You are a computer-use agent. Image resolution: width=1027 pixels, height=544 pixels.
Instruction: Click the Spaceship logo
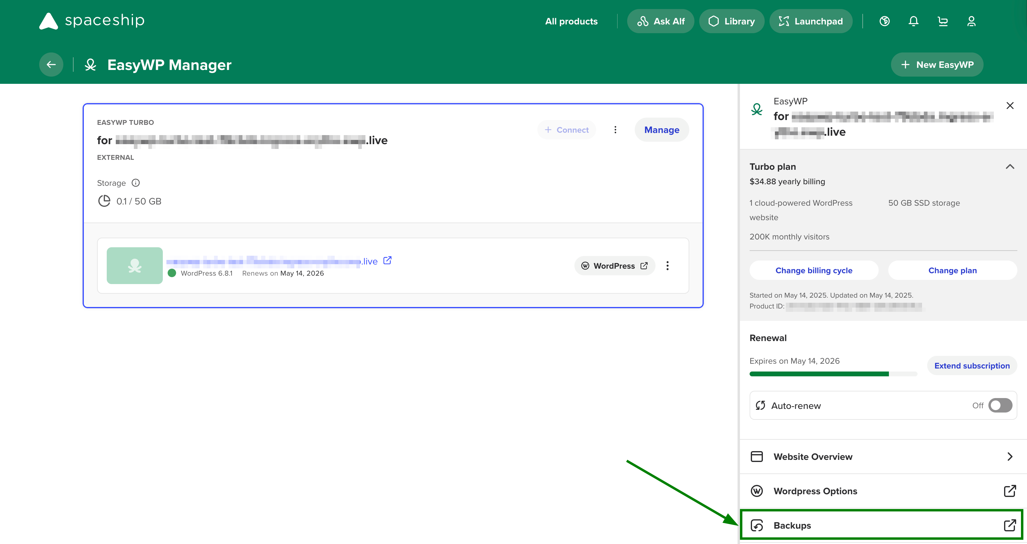point(92,21)
